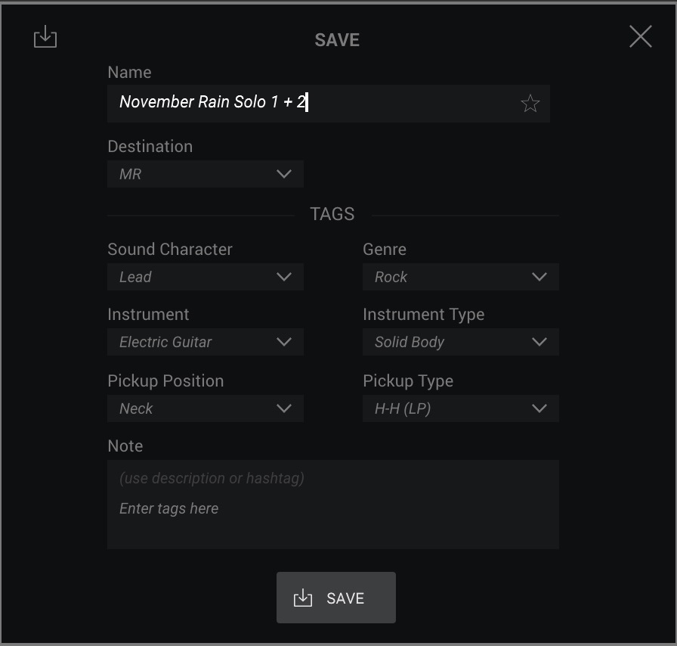The width and height of the screenshot is (677, 646).
Task: Click the chevron arrow in the Pickup Type dropdown
Action: click(539, 408)
